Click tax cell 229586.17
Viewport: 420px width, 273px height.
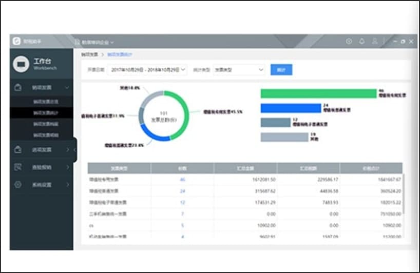tap(328, 179)
